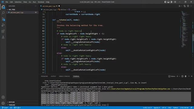Open Explorer views and more actions ellipsis
The height and width of the screenshot is (109, 194).
pyautogui.click(x=35, y=6)
